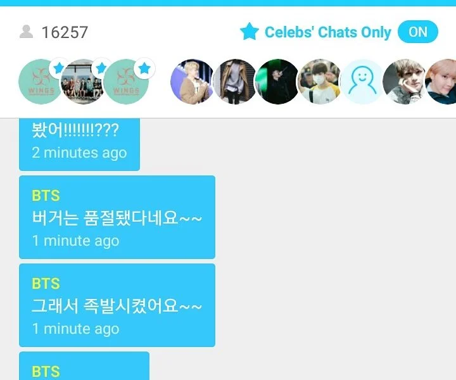Image resolution: width=456 pixels, height=380 pixels.
Task: Select the BTS message about 품절됐다네요
Action: click(117, 217)
